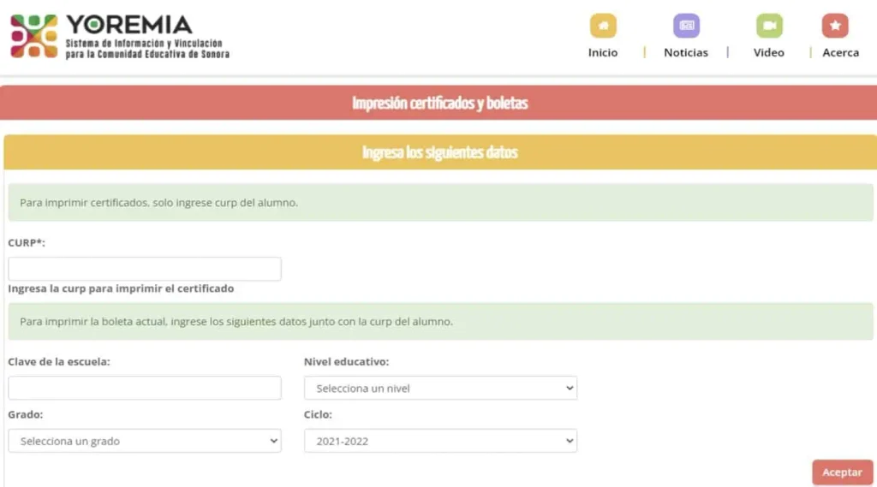Image resolution: width=877 pixels, height=487 pixels.
Task: Click the 'CURP*:' label
Action: 27,243
